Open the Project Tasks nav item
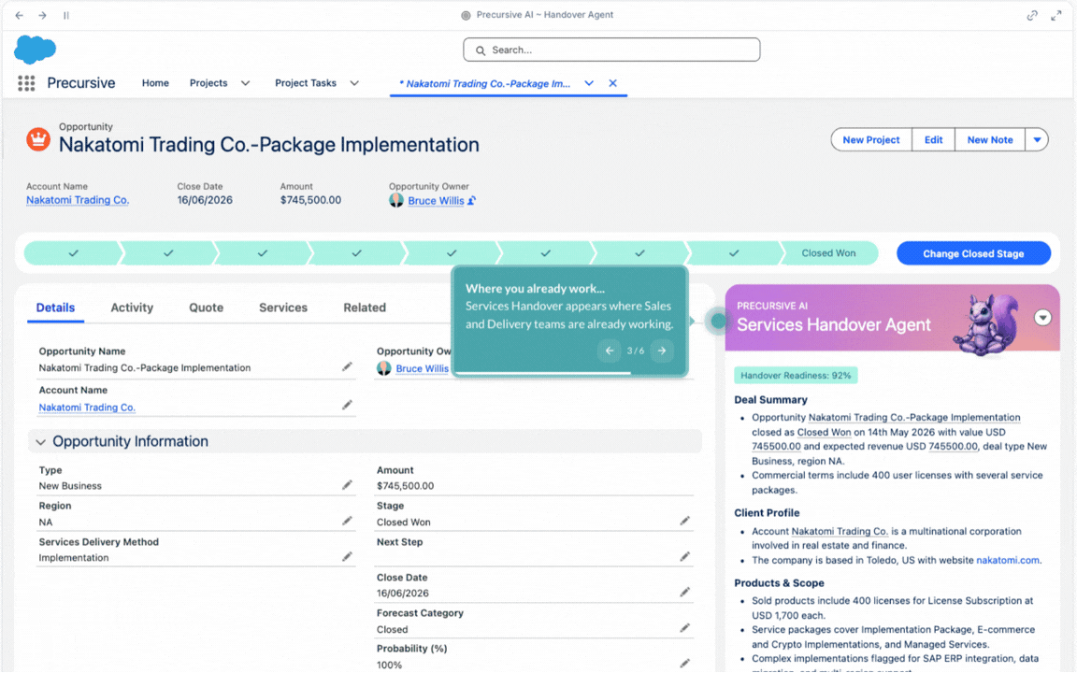Viewport: 1077px width, 673px height. 306,83
